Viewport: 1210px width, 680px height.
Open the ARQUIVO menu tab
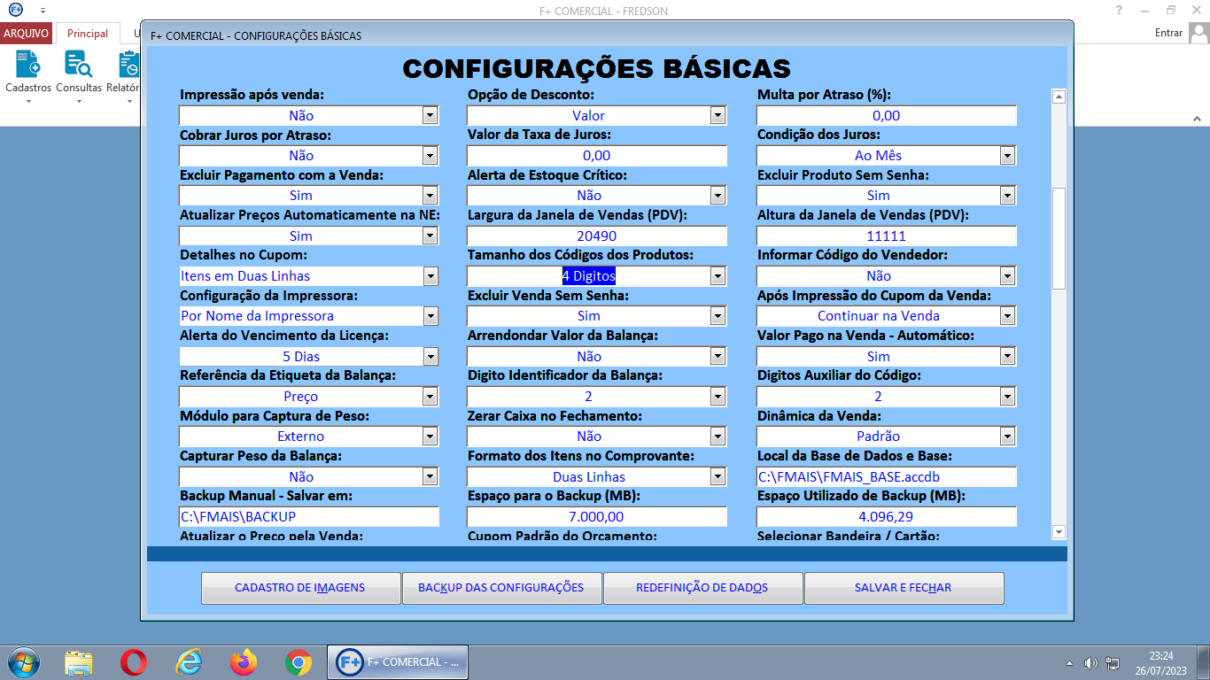(x=26, y=34)
